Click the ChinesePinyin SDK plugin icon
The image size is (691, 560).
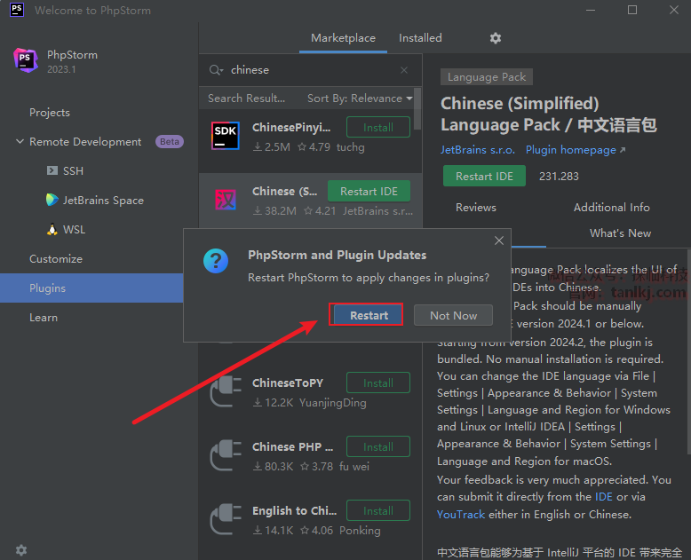225,136
